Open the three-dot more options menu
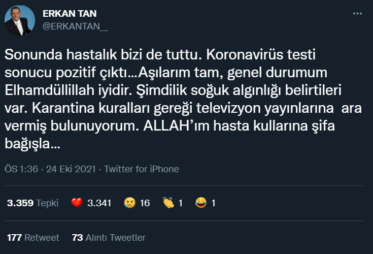The image size is (373, 254). [x=357, y=14]
